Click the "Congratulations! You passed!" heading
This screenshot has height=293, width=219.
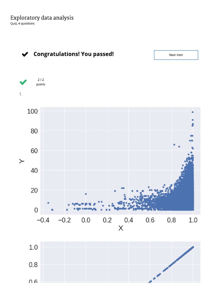[x=74, y=54]
